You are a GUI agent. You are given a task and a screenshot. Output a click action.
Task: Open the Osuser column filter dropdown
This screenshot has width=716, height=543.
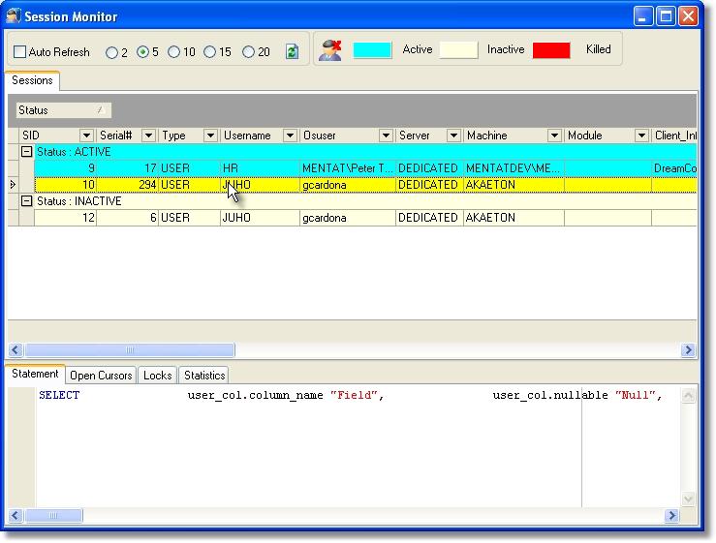pyautogui.click(x=386, y=136)
